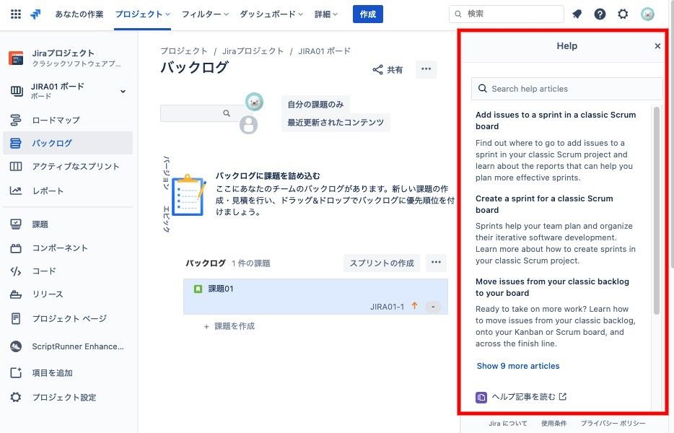Open the フィルター dropdown menu
The width and height of the screenshot is (674, 433).
pyautogui.click(x=205, y=14)
